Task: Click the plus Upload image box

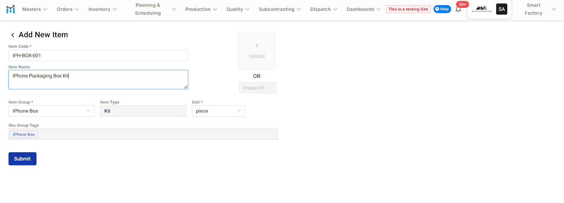Action: coord(257,51)
